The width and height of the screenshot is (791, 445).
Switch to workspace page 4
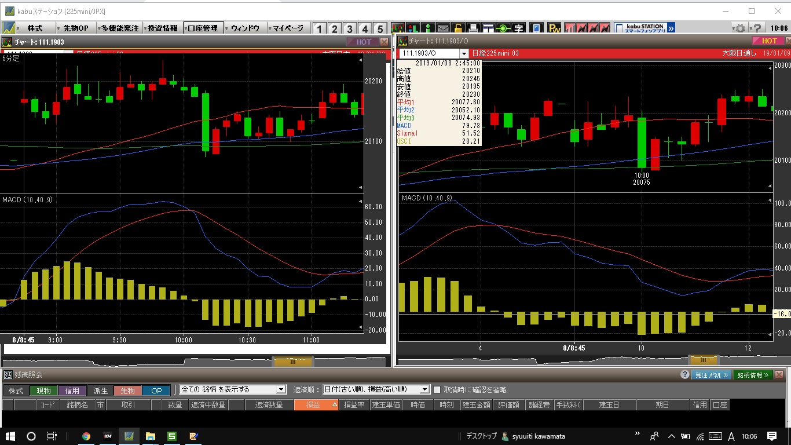[365, 29]
